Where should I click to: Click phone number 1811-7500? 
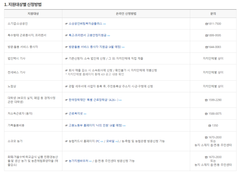click(215, 24)
